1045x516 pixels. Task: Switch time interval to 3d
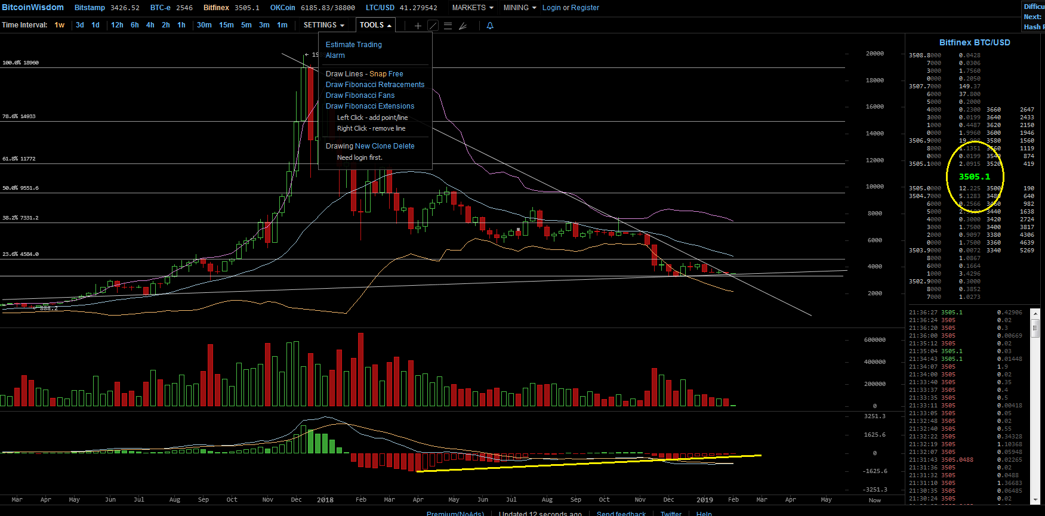click(80, 25)
